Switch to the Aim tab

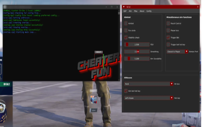click(130, 11)
